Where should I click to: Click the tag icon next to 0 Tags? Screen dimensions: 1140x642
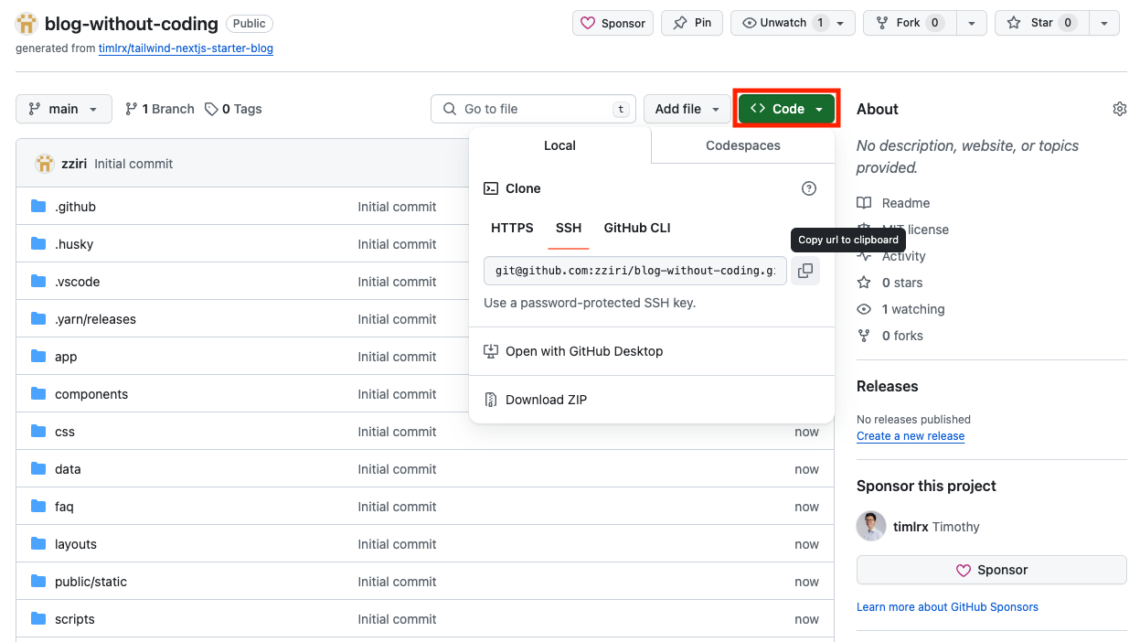211,109
